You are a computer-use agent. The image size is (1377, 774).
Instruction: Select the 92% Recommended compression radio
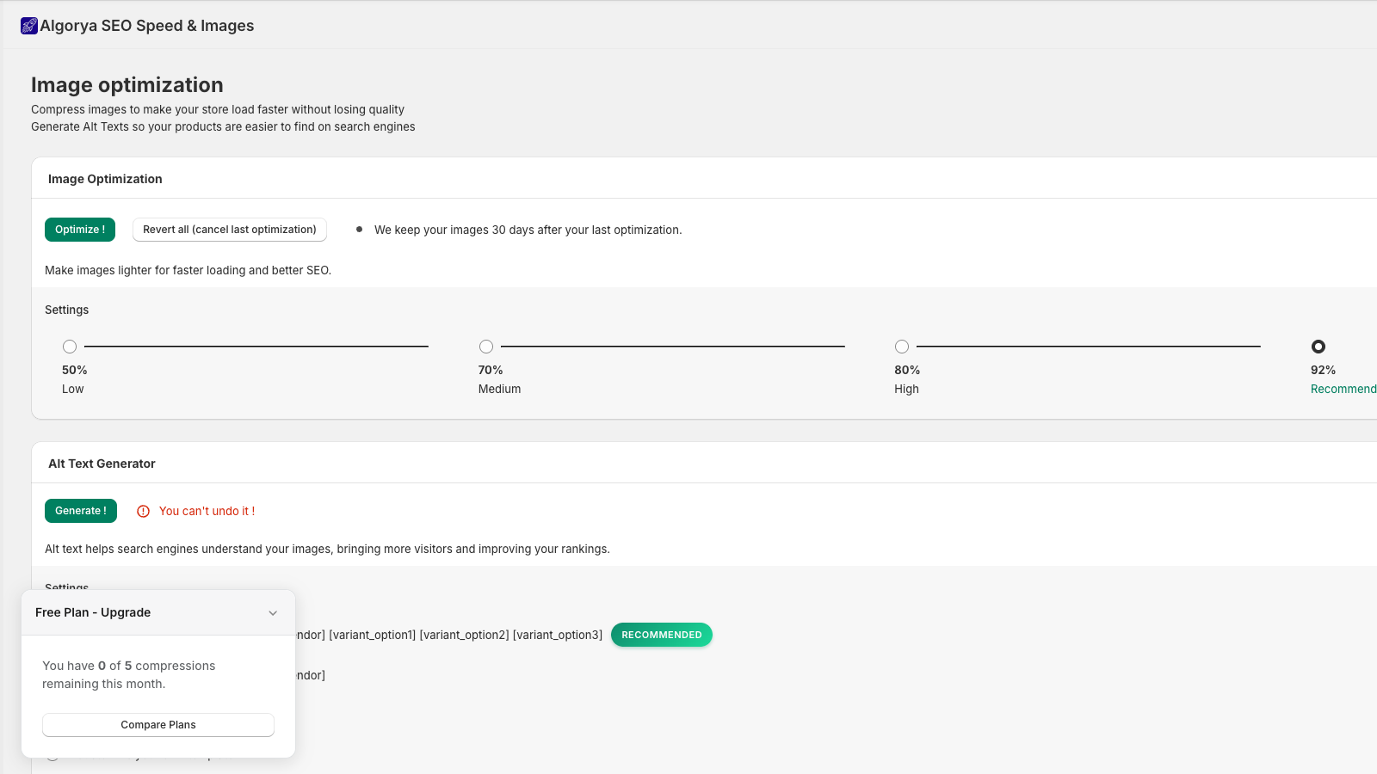click(x=1318, y=347)
